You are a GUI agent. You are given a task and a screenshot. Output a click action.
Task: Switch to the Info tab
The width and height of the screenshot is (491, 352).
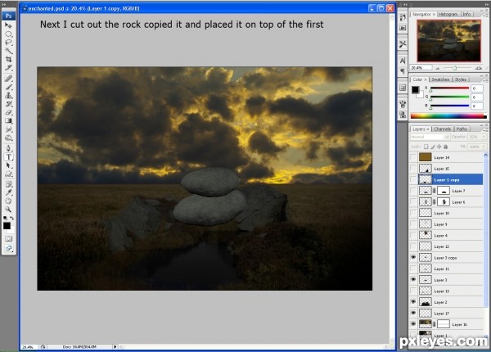466,15
